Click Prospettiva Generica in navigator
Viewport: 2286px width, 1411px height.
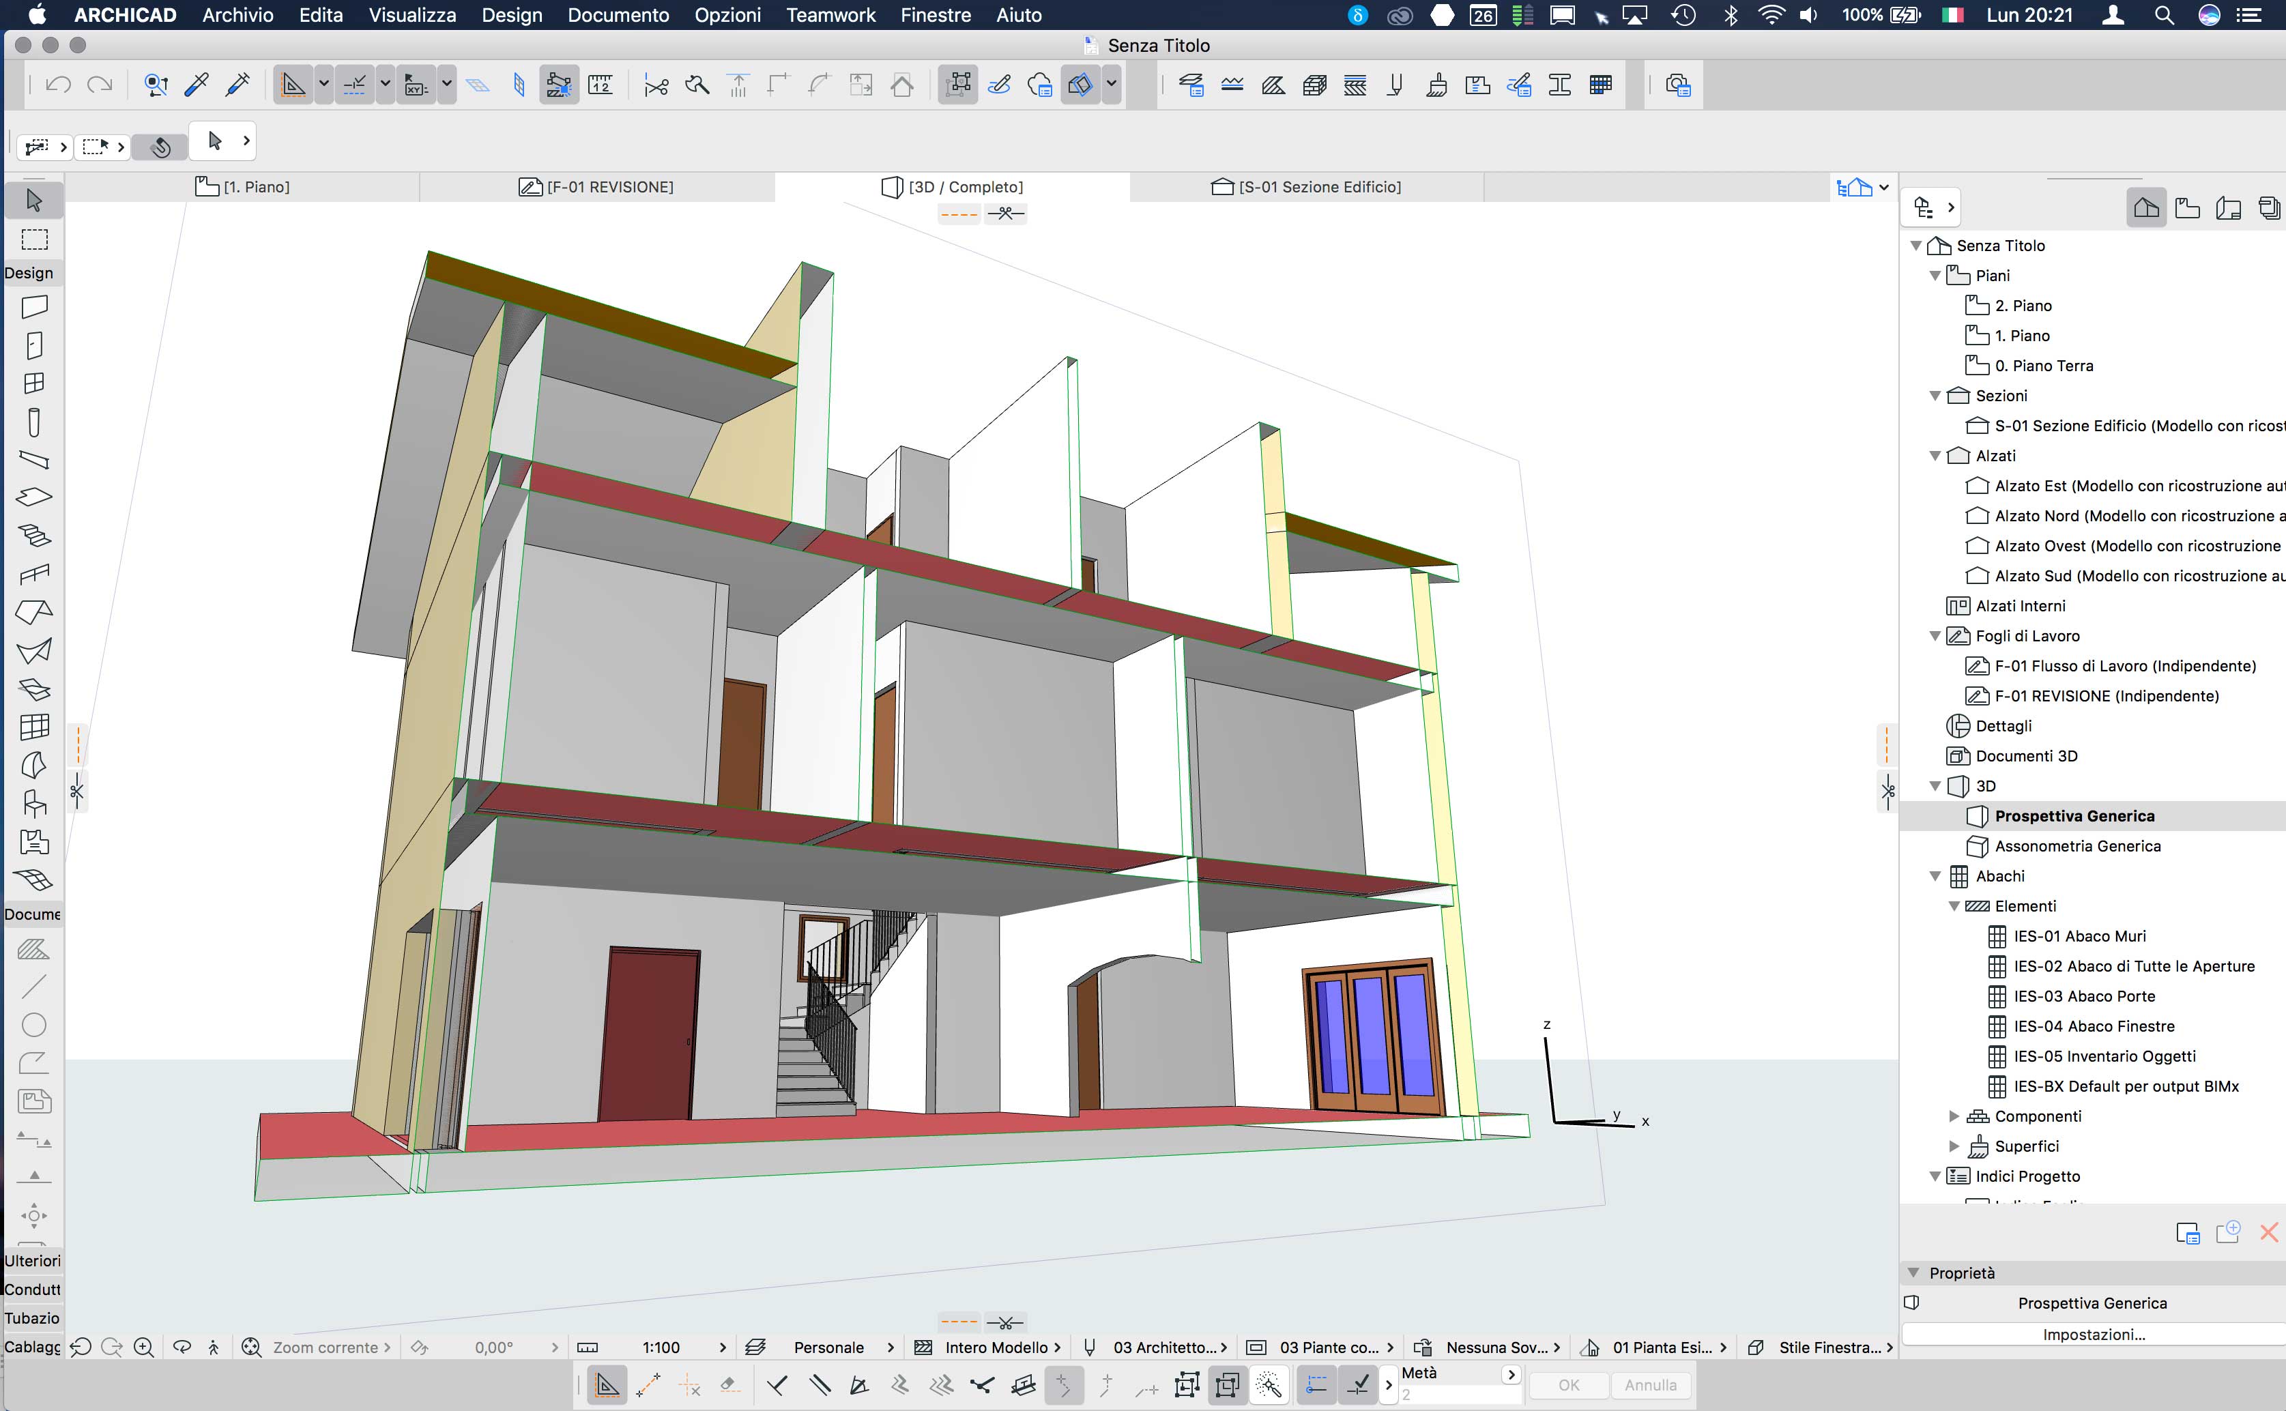[x=2072, y=815]
